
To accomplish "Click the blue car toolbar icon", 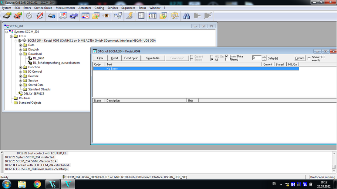I will point(74,16).
